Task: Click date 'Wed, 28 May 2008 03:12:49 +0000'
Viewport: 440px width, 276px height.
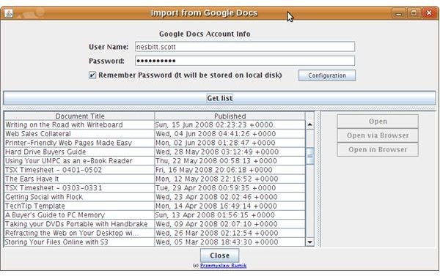Action: [x=230, y=152]
